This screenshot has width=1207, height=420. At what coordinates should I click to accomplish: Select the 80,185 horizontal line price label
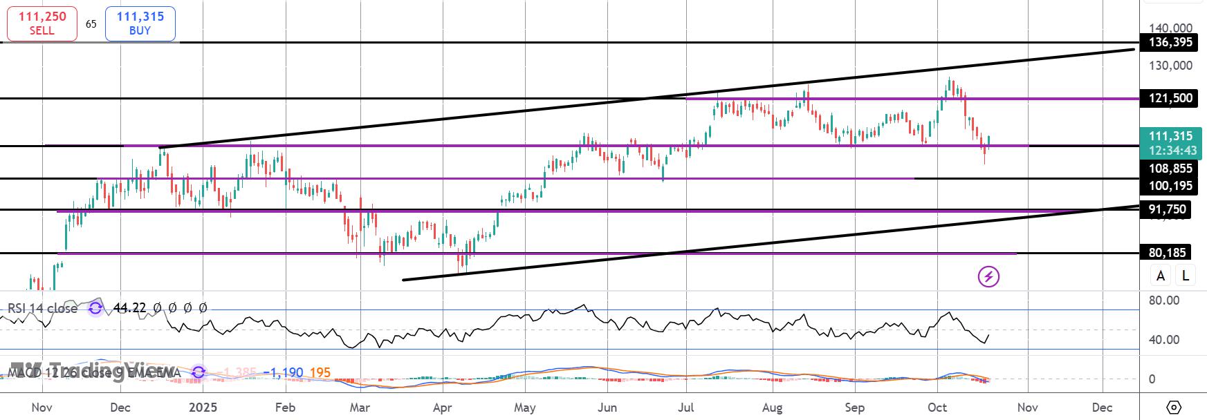coord(1167,253)
